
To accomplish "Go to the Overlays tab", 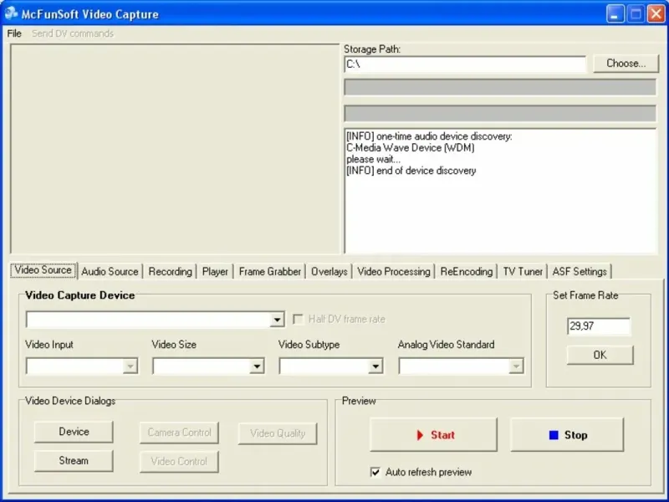I will [329, 271].
